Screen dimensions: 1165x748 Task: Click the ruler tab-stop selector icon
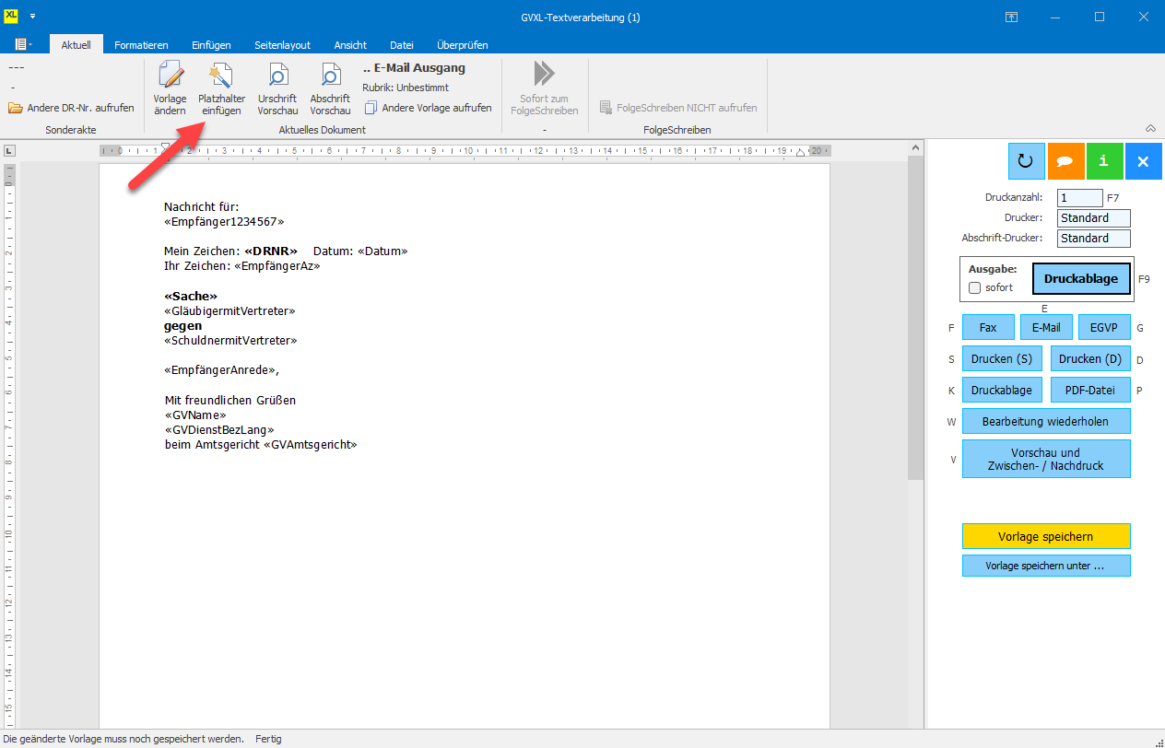pyautogui.click(x=8, y=151)
